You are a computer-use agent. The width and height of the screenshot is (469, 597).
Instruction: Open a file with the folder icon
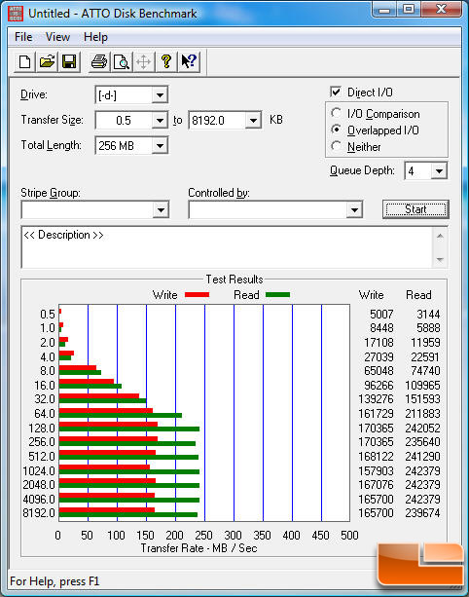click(x=47, y=61)
